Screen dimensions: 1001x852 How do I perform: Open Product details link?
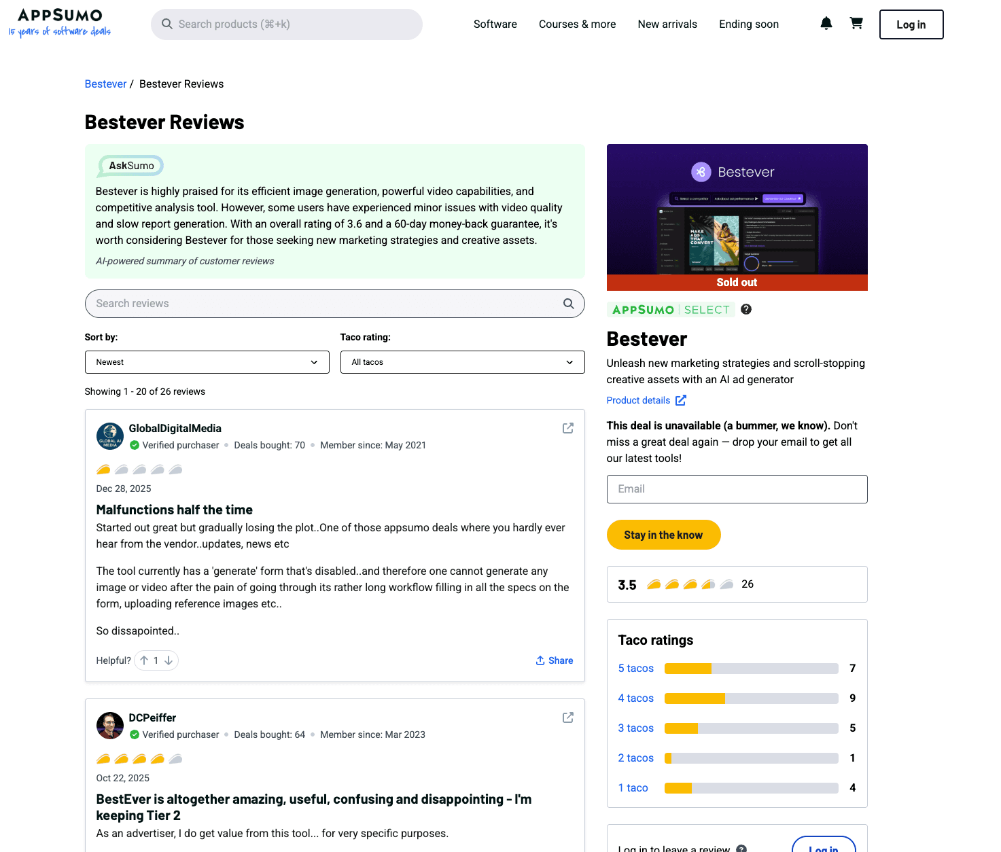pyautogui.click(x=638, y=400)
